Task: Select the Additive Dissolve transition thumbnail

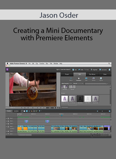Action: point(65,99)
